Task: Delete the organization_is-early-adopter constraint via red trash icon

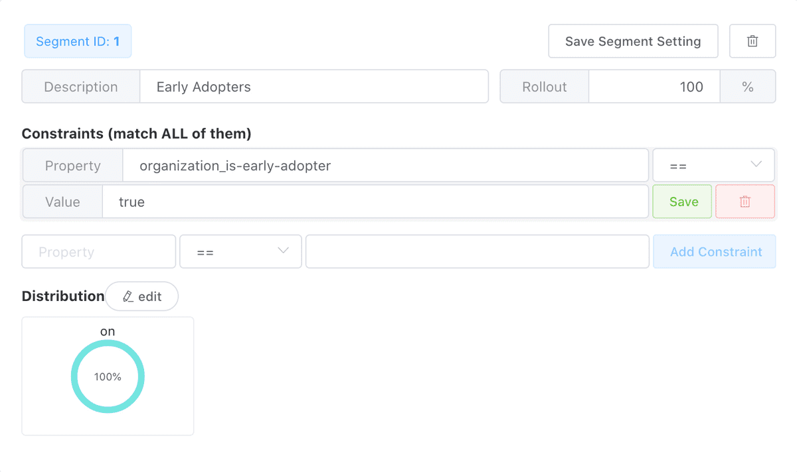Action: pyautogui.click(x=745, y=202)
